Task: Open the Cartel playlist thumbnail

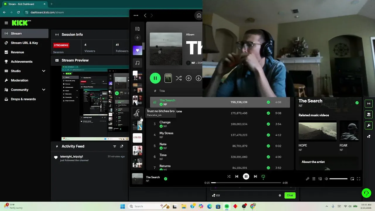Action: click(x=137, y=138)
